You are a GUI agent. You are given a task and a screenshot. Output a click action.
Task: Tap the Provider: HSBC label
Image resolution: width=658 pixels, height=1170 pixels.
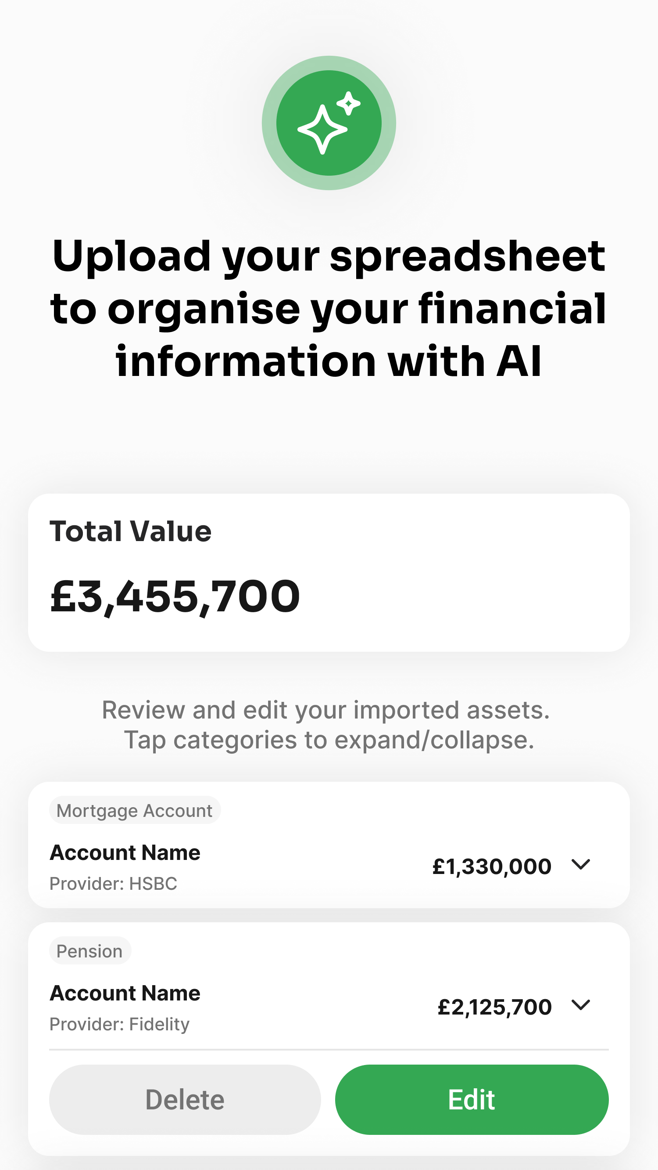[113, 884]
